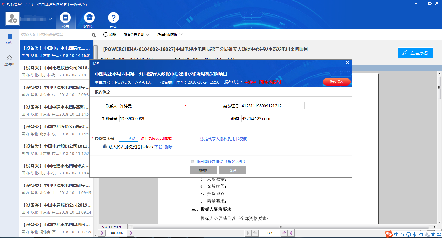Click the 取消 button

232,170
